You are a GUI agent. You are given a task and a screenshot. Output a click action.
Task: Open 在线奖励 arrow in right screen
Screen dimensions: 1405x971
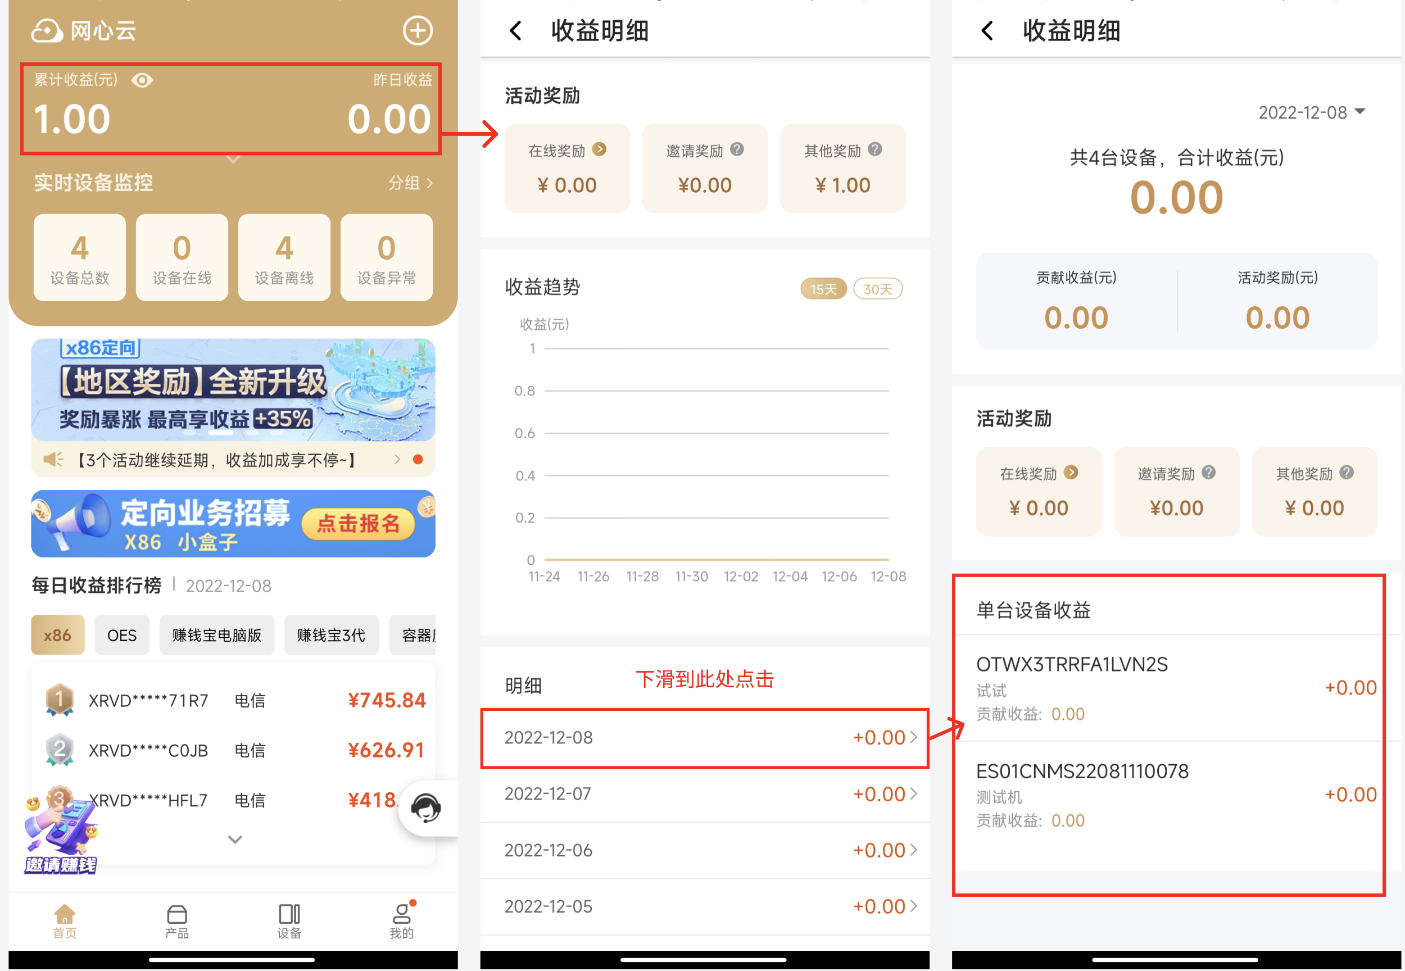tap(1071, 472)
